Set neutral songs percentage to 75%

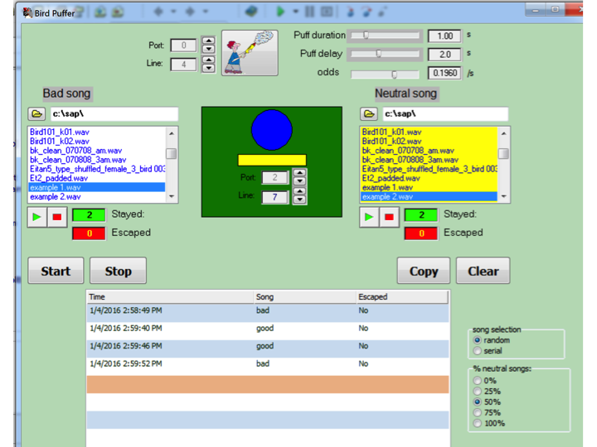(477, 412)
